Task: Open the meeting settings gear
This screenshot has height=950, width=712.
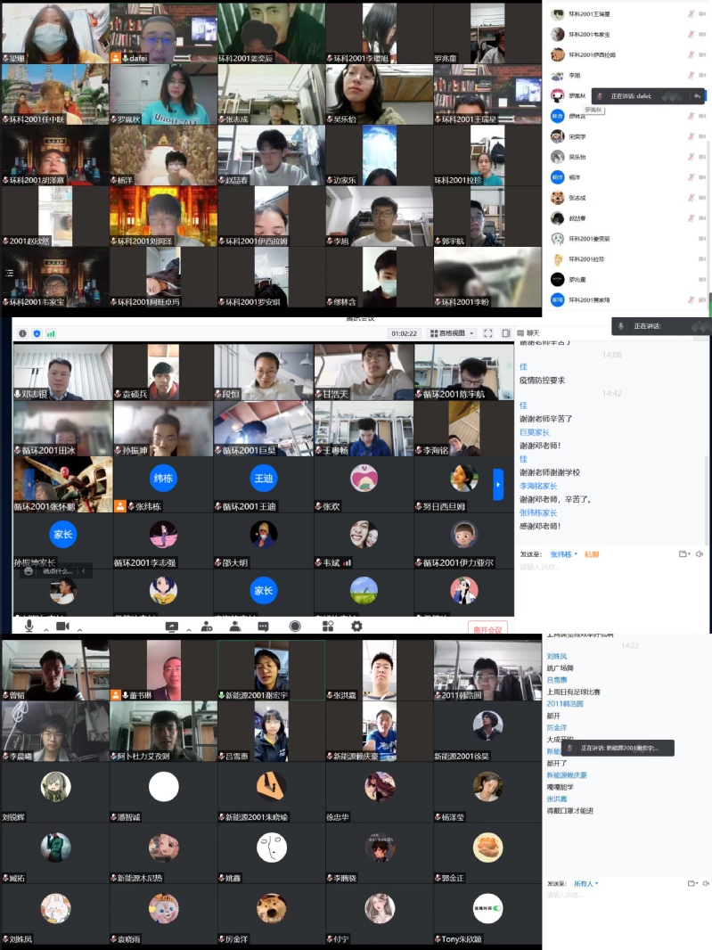Action: pos(356,627)
